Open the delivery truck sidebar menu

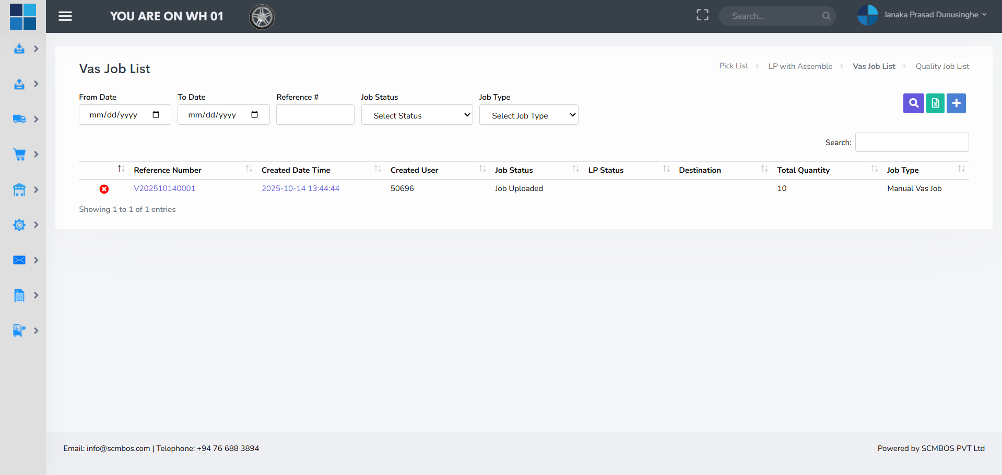click(x=19, y=119)
